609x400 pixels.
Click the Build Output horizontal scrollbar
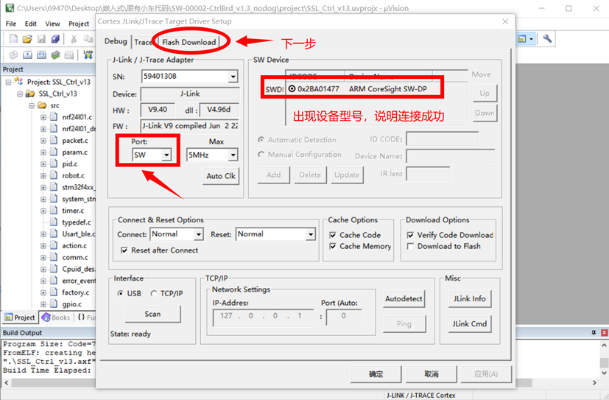coord(300,382)
